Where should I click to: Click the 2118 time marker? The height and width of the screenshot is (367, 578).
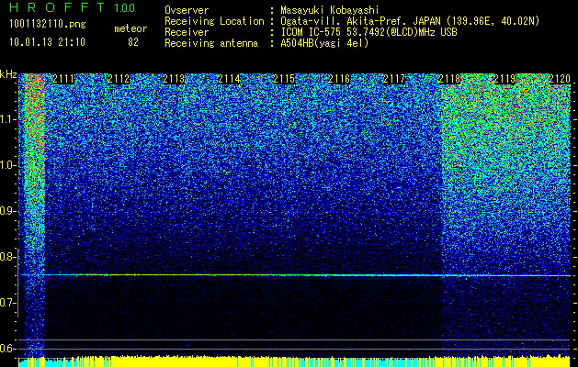(449, 79)
